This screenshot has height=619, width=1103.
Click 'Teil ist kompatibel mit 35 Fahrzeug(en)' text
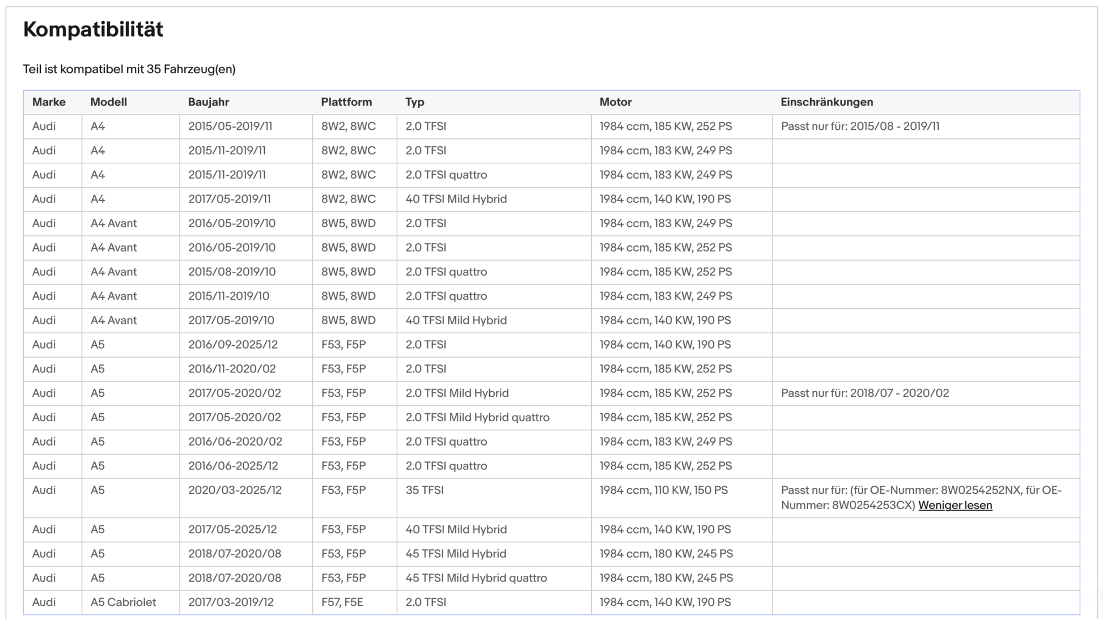click(129, 69)
